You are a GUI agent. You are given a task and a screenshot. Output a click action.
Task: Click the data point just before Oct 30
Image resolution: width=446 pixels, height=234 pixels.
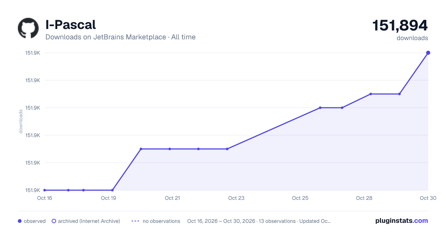click(x=400, y=94)
